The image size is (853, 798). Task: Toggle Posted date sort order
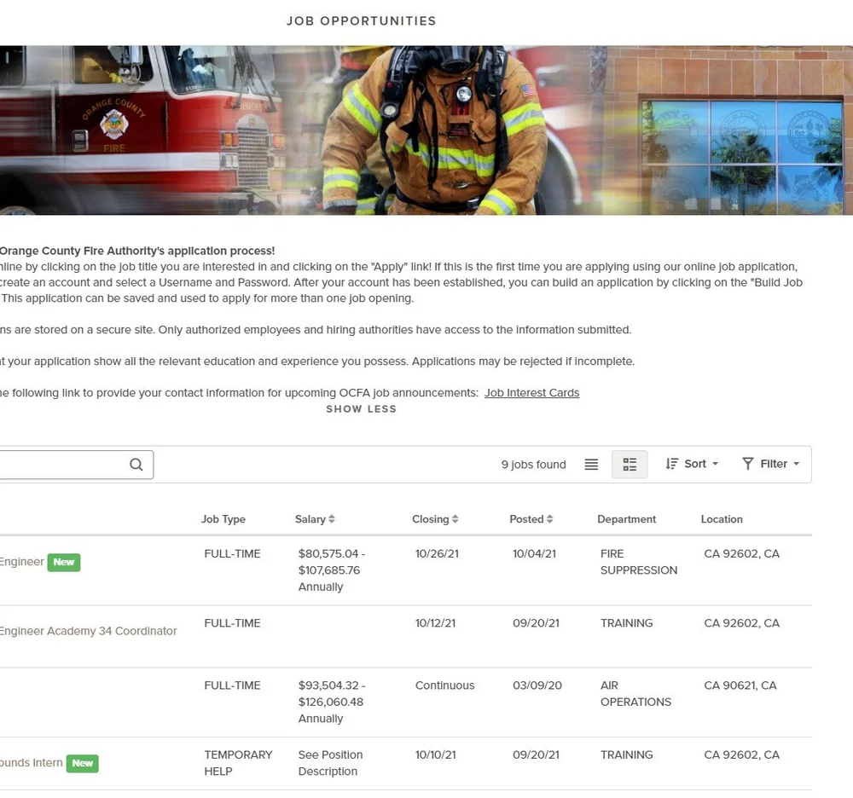click(551, 518)
